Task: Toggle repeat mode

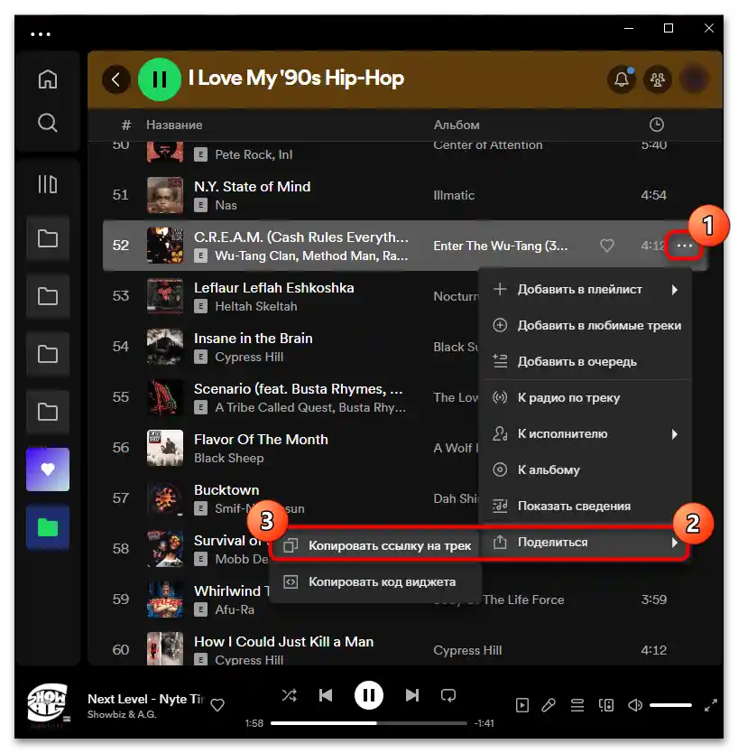Action: 448,695
